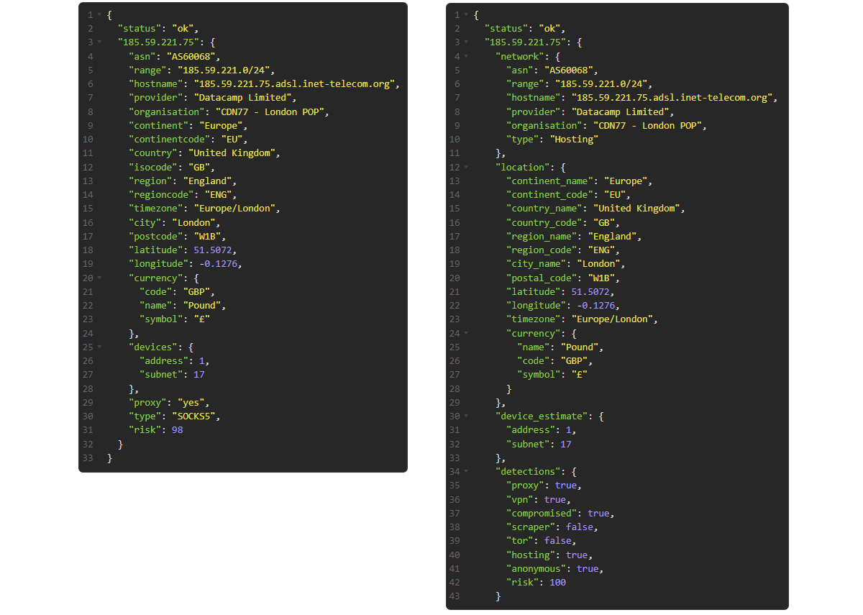Click the "tor" false value
Image resolution: width=863 pixels, height=615 pixels.
558,541
